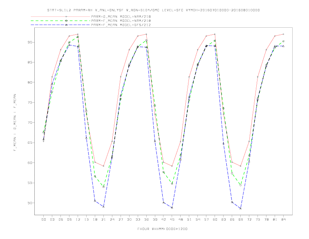Click the green dashed legend line sample
Viewport: 309px width, 239px height.
tap(60, 21)
